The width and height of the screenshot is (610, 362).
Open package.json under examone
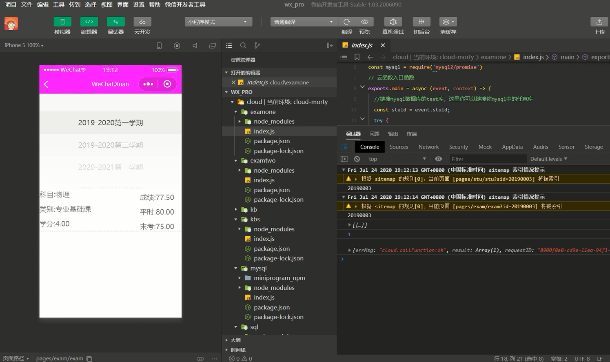(x=272, y=141)
